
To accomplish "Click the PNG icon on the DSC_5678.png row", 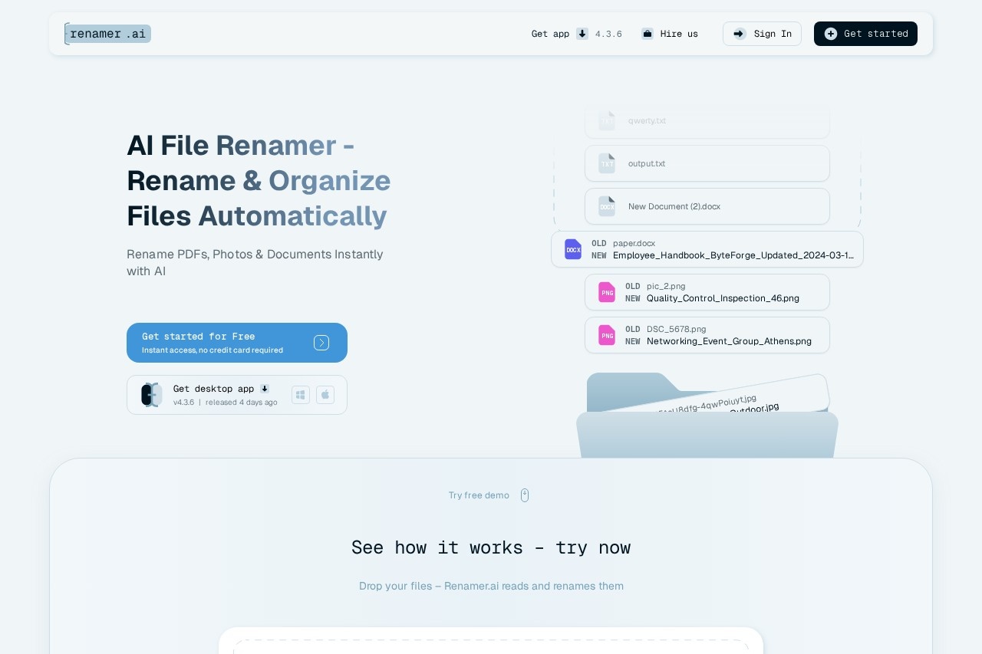I will 607,335.
